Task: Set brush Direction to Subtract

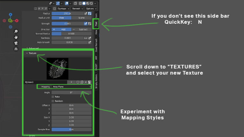Action: 81,29
